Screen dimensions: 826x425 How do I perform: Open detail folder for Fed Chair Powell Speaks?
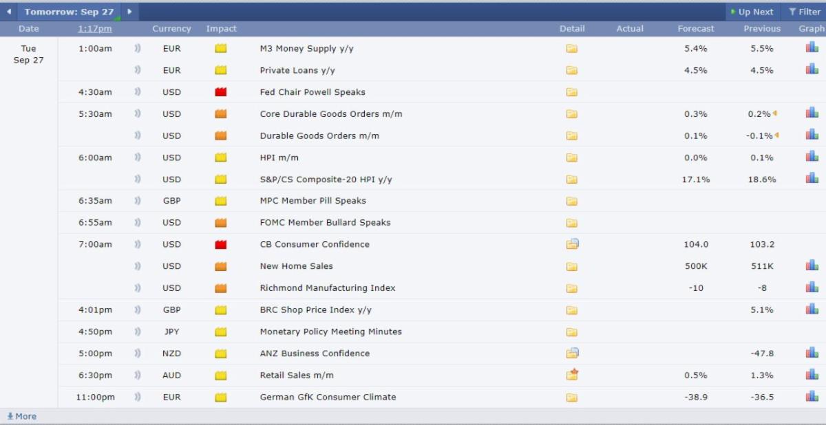click(x=571, y=92)
